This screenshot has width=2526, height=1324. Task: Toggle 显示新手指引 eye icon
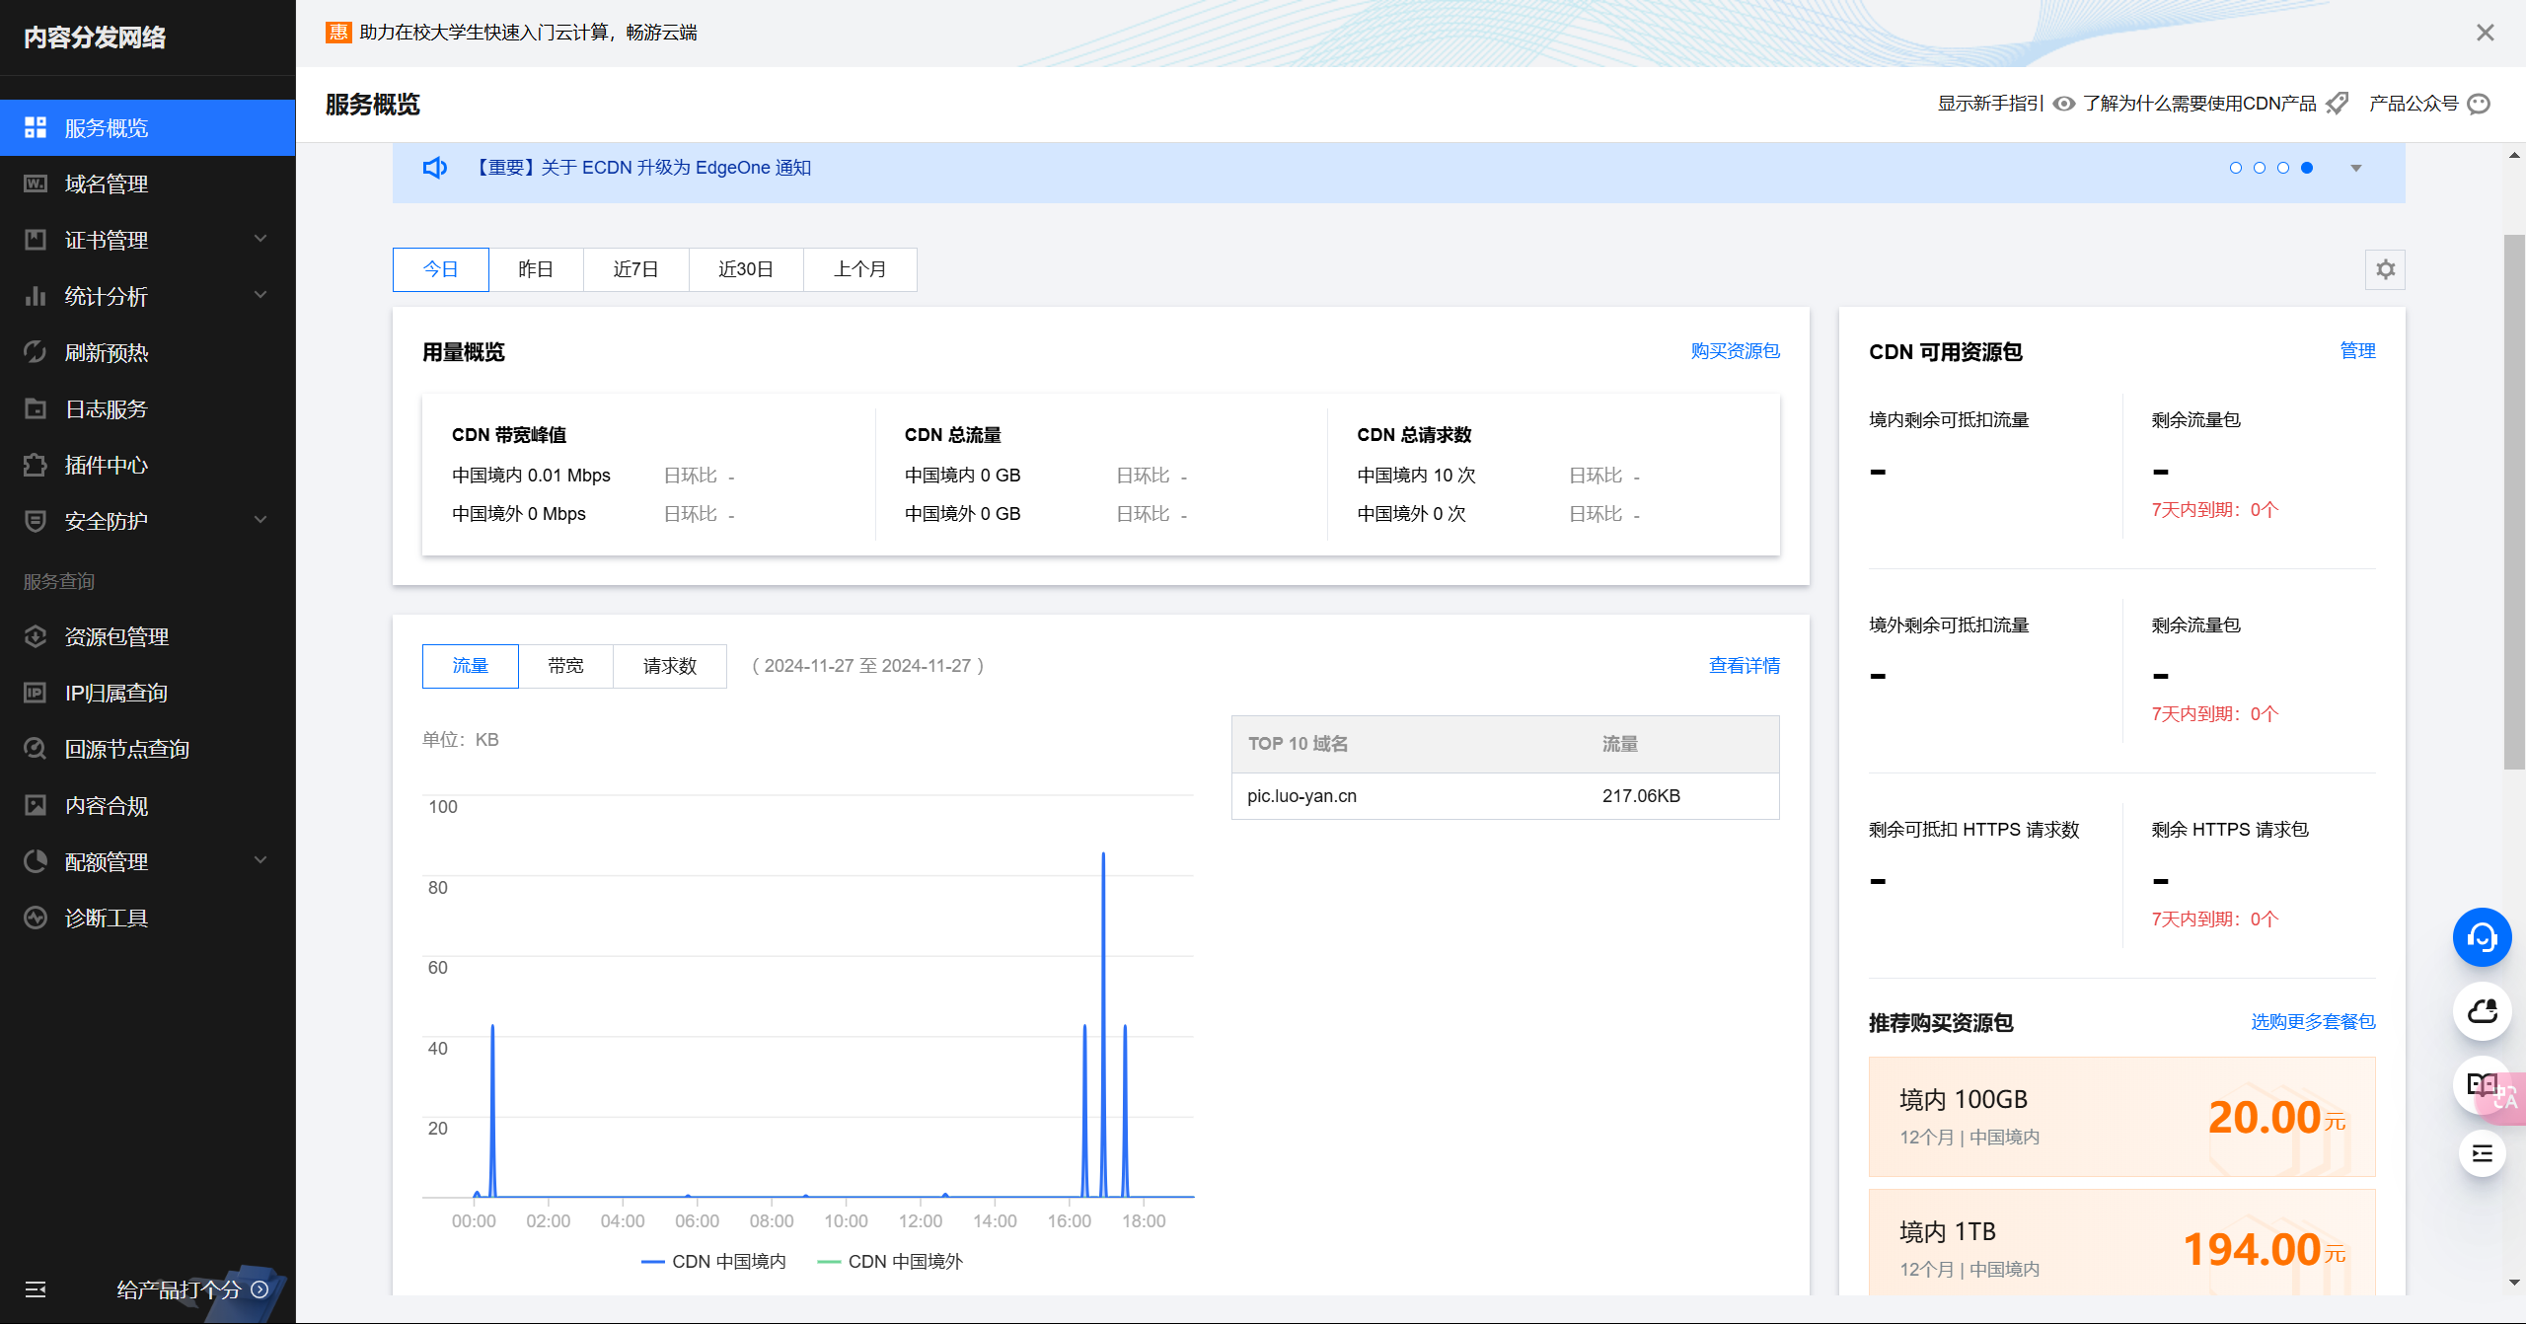[x=2063, y=104]
